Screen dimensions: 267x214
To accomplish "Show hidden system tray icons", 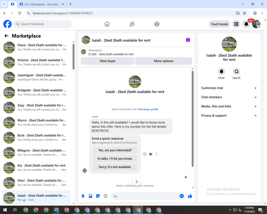I will pyautogui.click(x=230, y=210).
